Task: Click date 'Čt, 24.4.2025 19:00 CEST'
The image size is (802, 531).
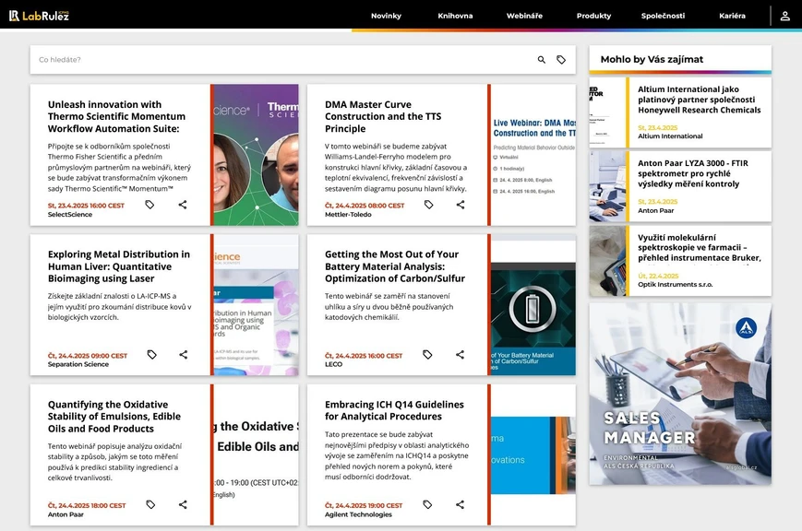Action: click(x=364, y=505)
